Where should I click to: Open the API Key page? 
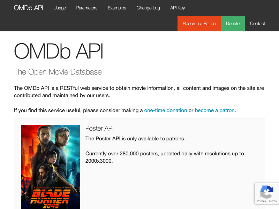(x=178, y=8)
